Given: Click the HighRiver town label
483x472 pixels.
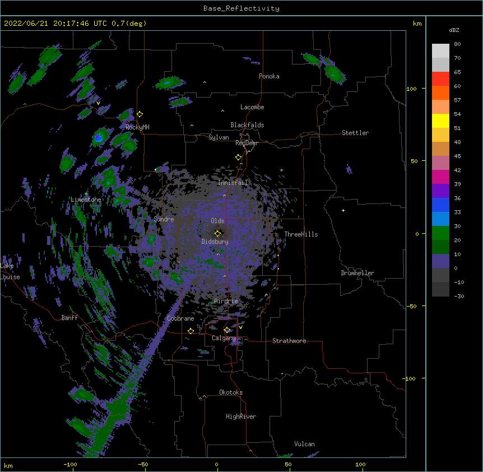Looking at the screenshot, I should click(x=241, y=417).
